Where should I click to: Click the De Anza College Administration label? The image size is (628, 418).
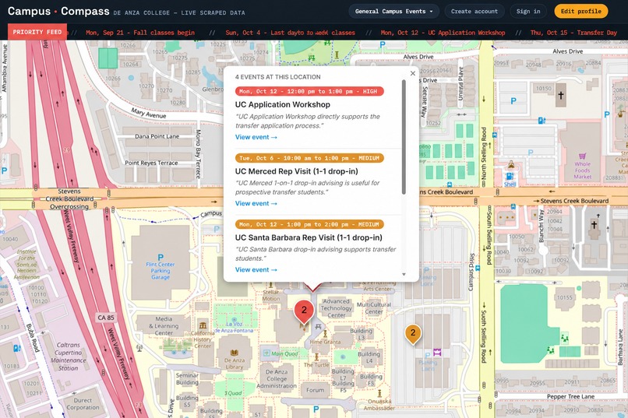click(277, 379)
